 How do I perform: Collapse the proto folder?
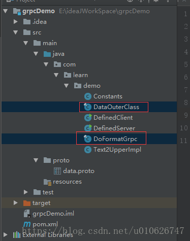36,160
